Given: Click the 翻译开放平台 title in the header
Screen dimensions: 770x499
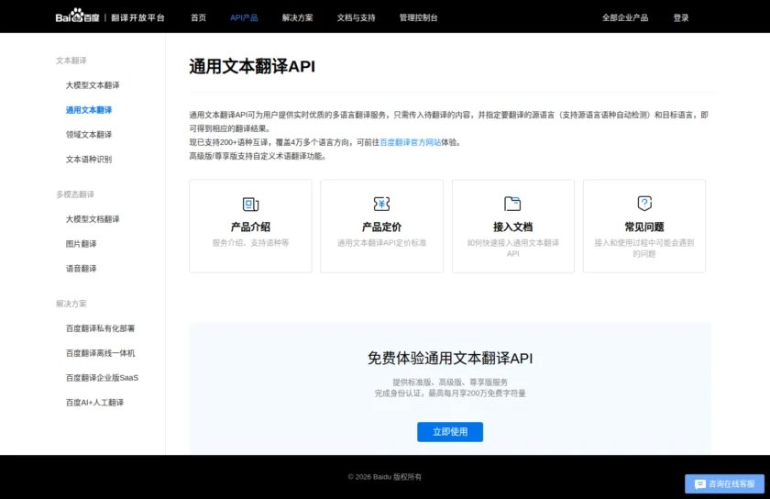Looking at the screenshot, I should [137, 17].
